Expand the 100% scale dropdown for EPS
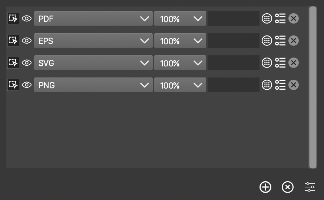The width and height of the screenshot is (324, 200). [180, 41]
